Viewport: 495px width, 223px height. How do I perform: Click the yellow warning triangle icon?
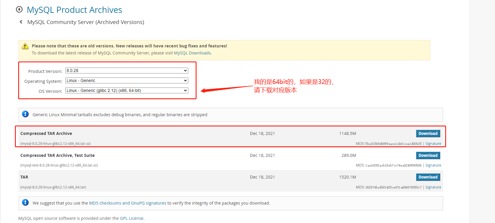[25, 46]
